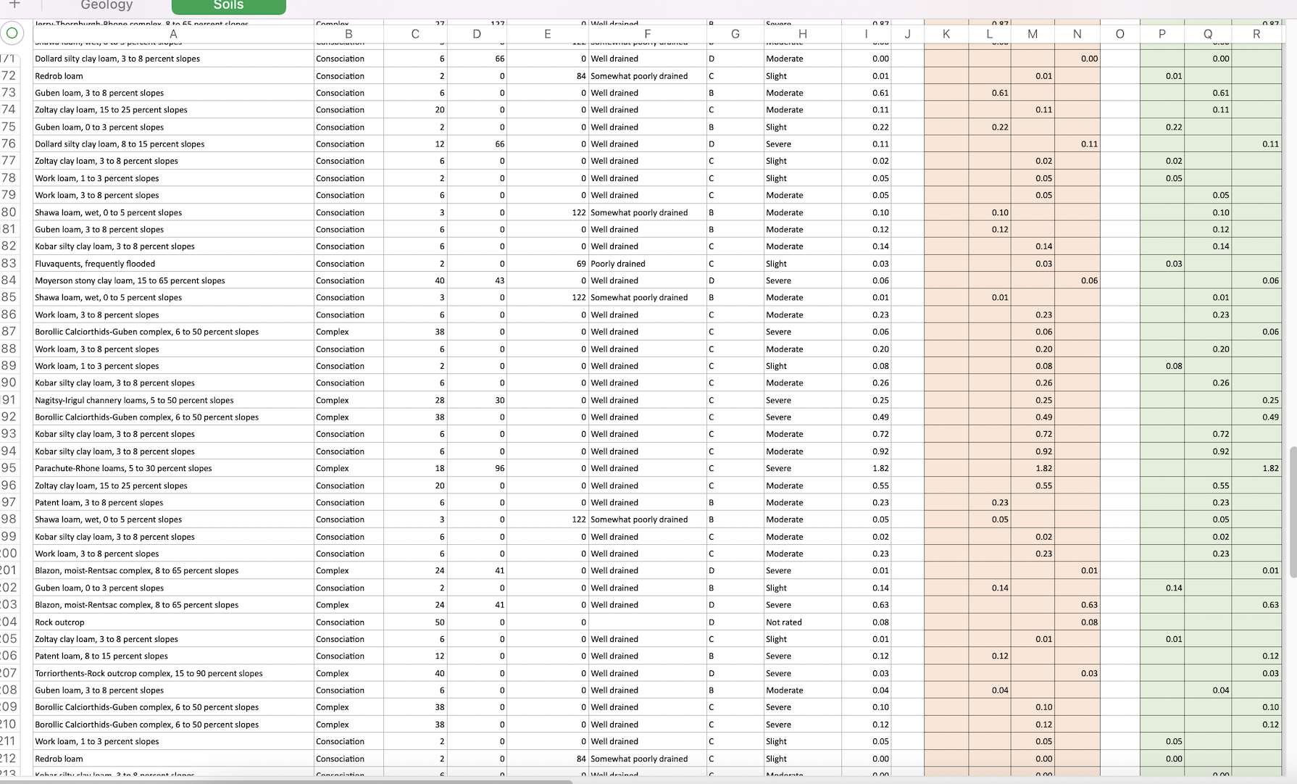Screen dimensions: 1297x784
Task: Click the active Soils sheet tab
Action: click(x=228, y=6)
